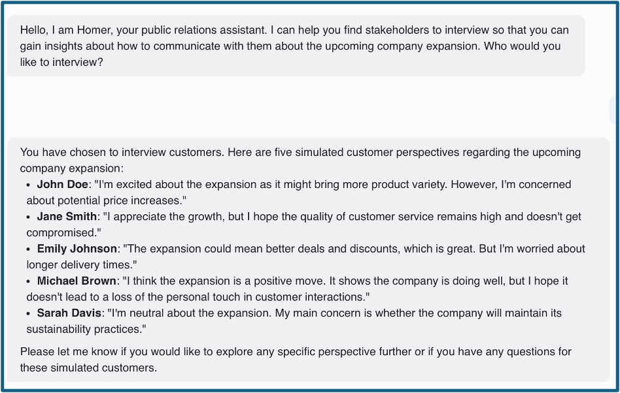Select the bold name John Doe
620x393 pixels.
[x=63, y=184]
